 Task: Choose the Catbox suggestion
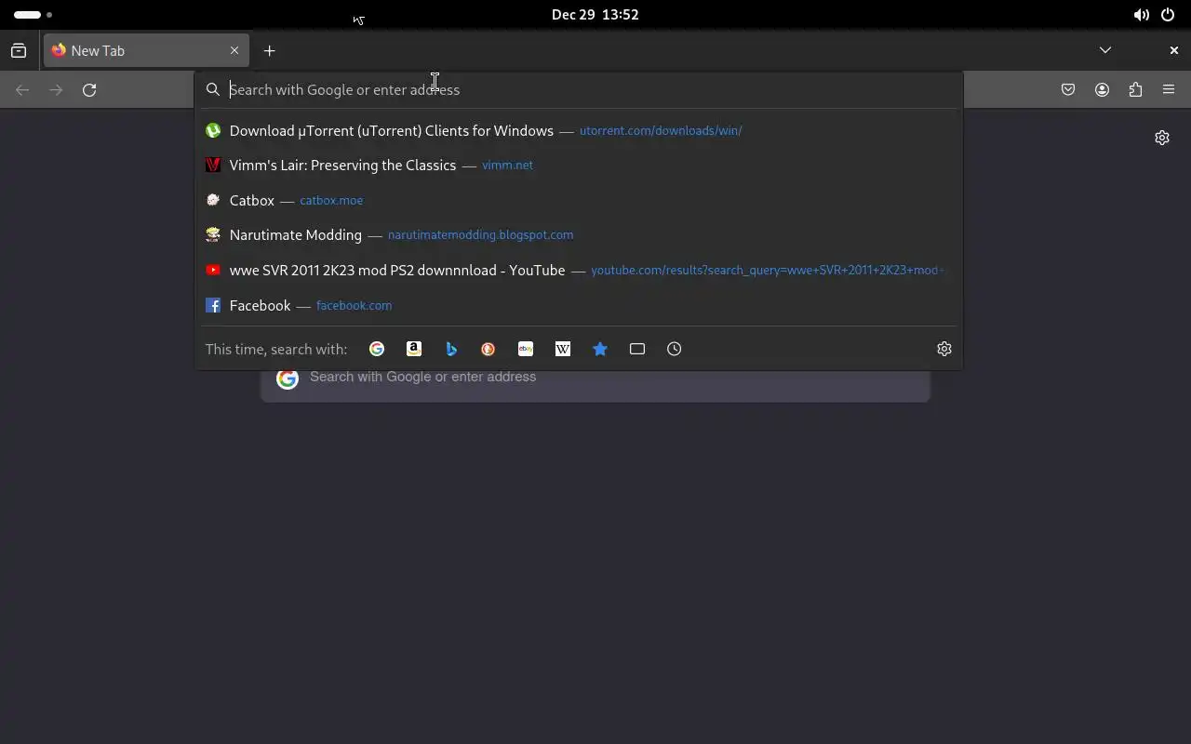579,201
